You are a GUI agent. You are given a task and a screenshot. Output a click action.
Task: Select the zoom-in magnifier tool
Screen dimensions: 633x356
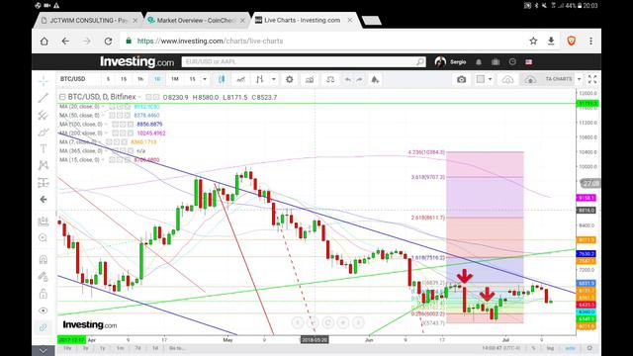(x=44, y=237)
